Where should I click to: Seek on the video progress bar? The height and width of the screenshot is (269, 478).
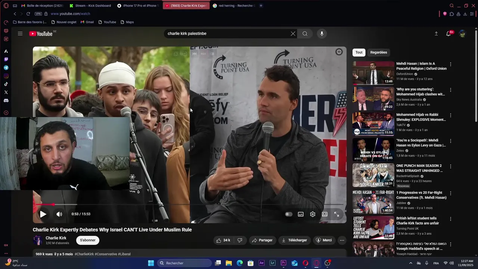tap(190, 204)
